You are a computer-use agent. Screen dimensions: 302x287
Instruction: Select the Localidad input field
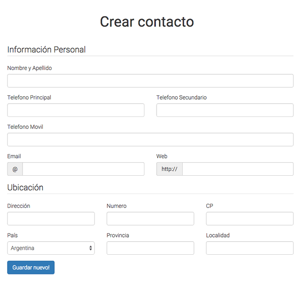250,248
